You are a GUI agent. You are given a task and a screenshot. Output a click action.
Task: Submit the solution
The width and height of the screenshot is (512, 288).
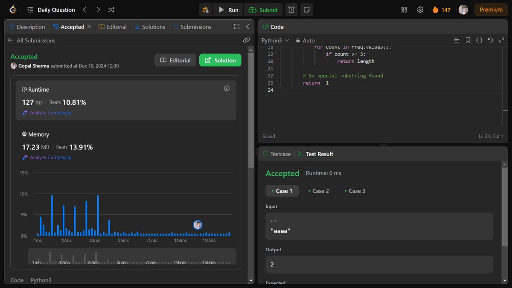click(263, 9)
